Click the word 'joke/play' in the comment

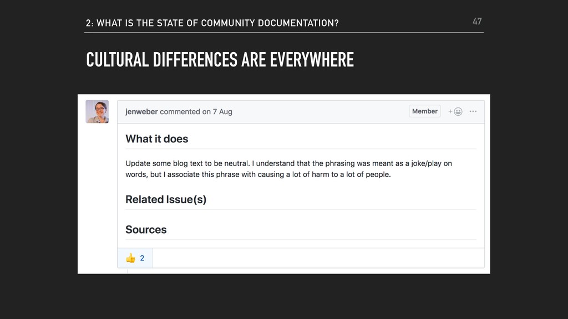click(x=427, y=163)
